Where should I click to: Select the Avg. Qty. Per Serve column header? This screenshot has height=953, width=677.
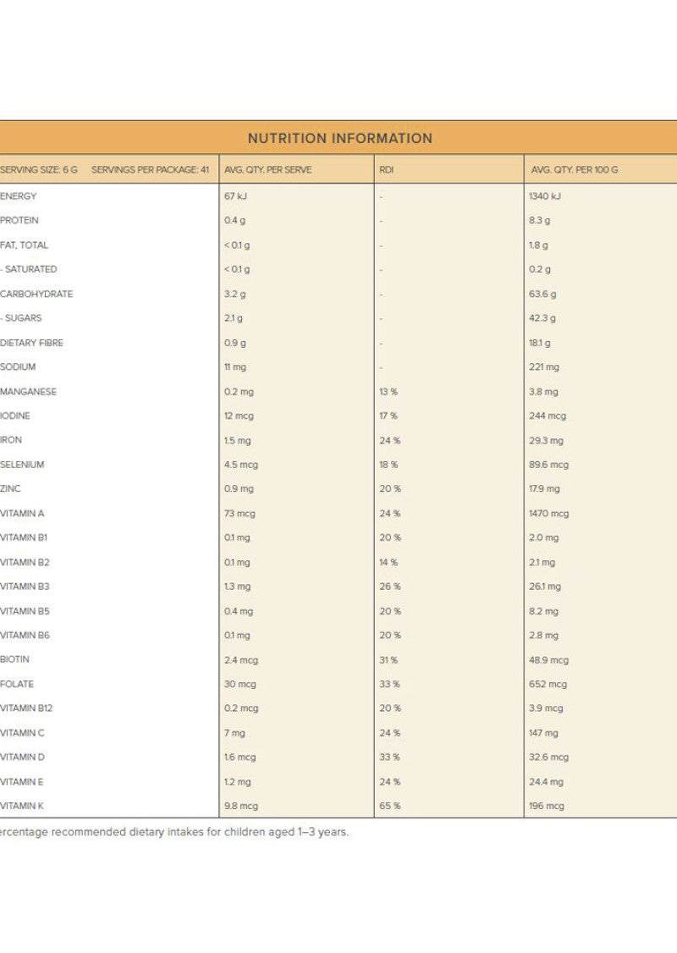point(267,169)
